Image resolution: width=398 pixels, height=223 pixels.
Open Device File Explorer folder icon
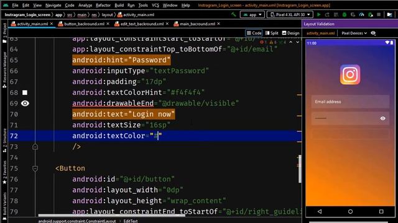point(390,15)
